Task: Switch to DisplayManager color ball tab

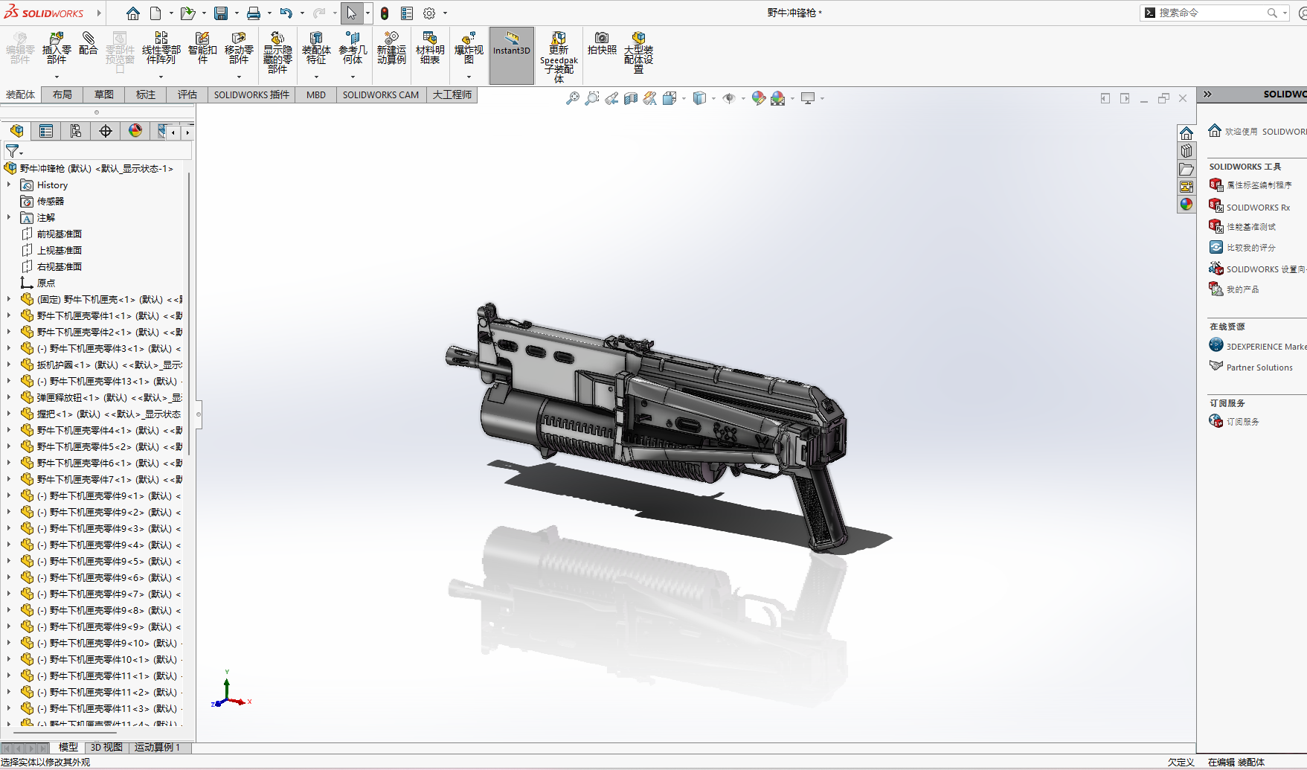Action: [135, 132]
